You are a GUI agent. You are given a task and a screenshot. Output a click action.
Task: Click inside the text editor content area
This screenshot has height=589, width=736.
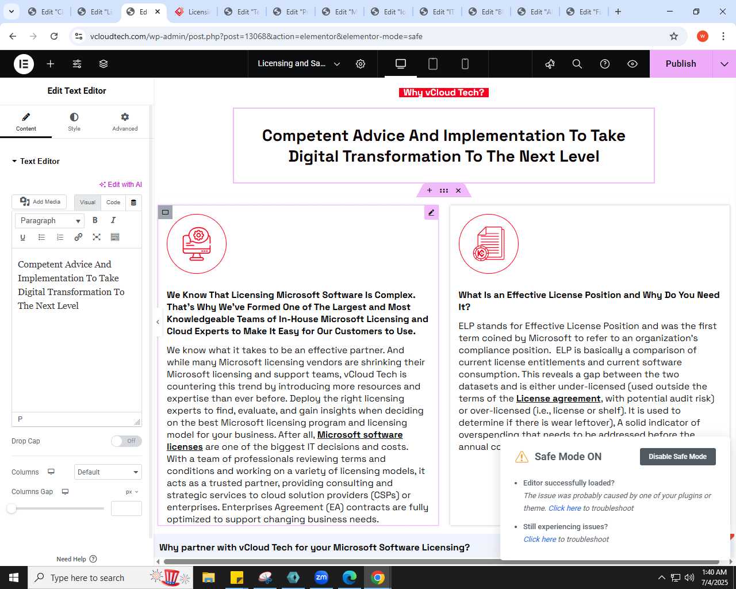76,331
